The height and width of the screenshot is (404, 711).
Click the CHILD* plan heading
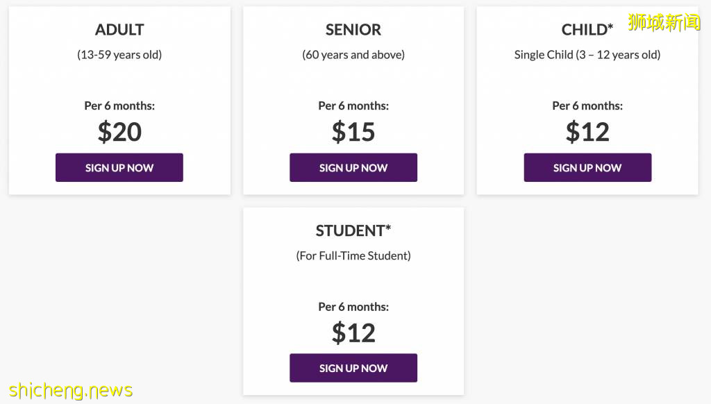click(587, 30)
